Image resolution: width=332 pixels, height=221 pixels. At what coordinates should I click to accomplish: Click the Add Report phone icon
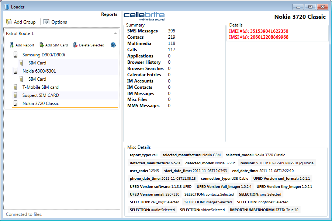point(12,45)
